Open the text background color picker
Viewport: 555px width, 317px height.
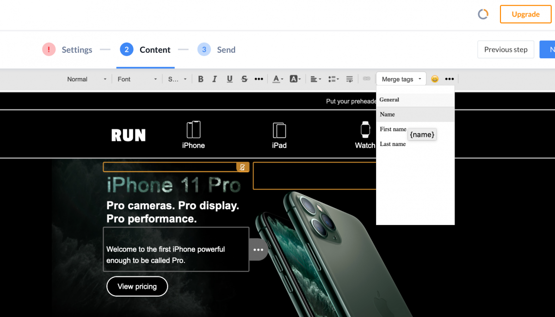[x=295, y=79]
